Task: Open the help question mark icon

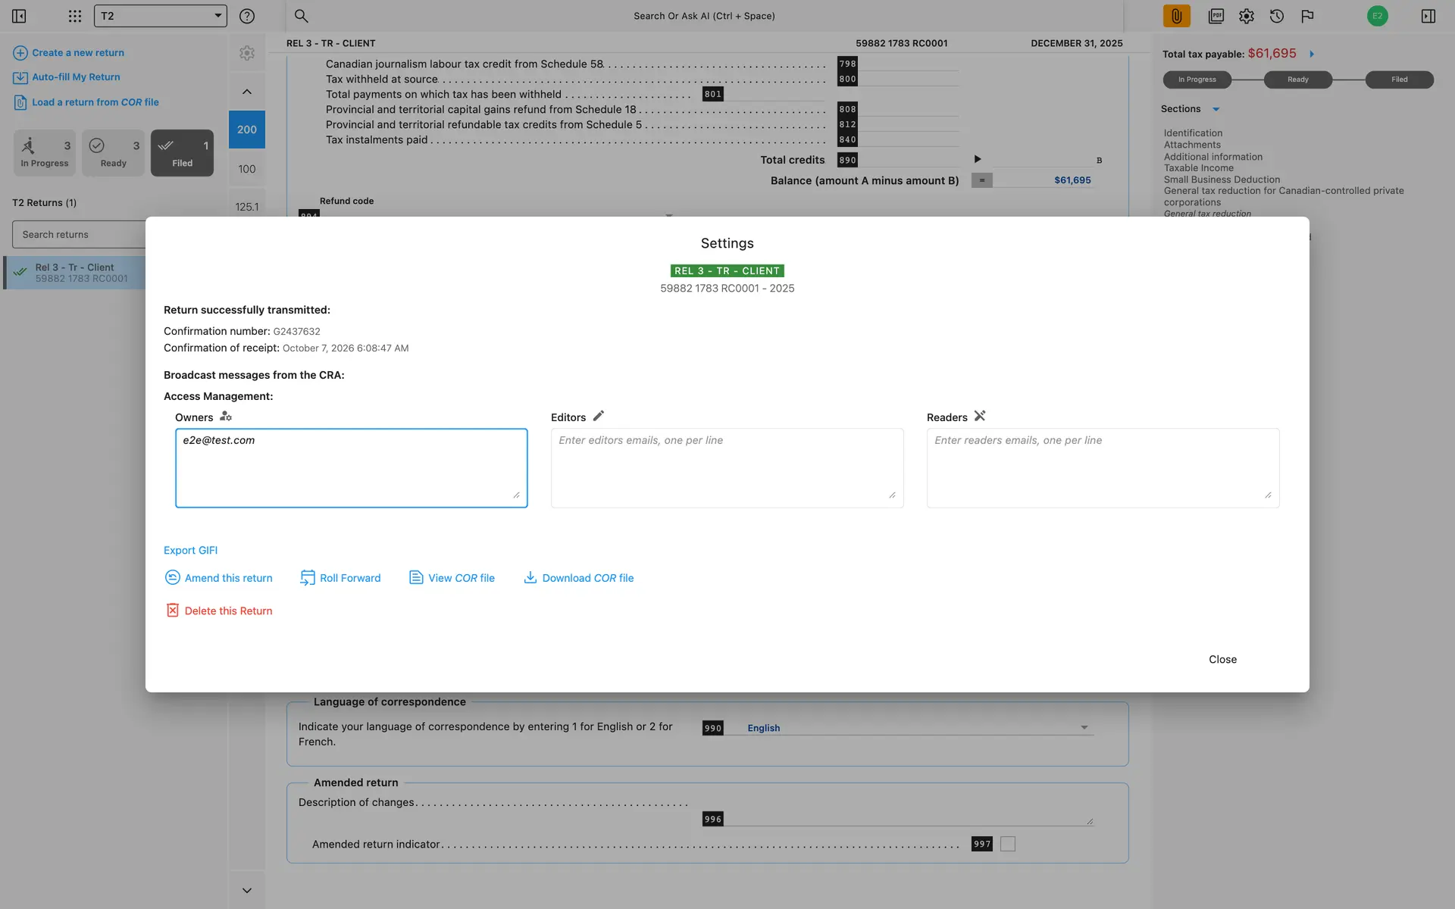Action: [x=247, y=16]
